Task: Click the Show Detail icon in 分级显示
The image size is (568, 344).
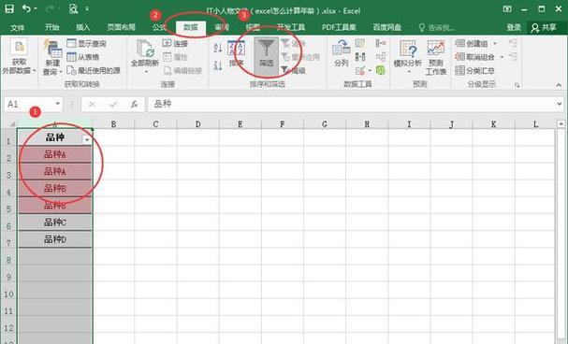Action: pos(513,43)
